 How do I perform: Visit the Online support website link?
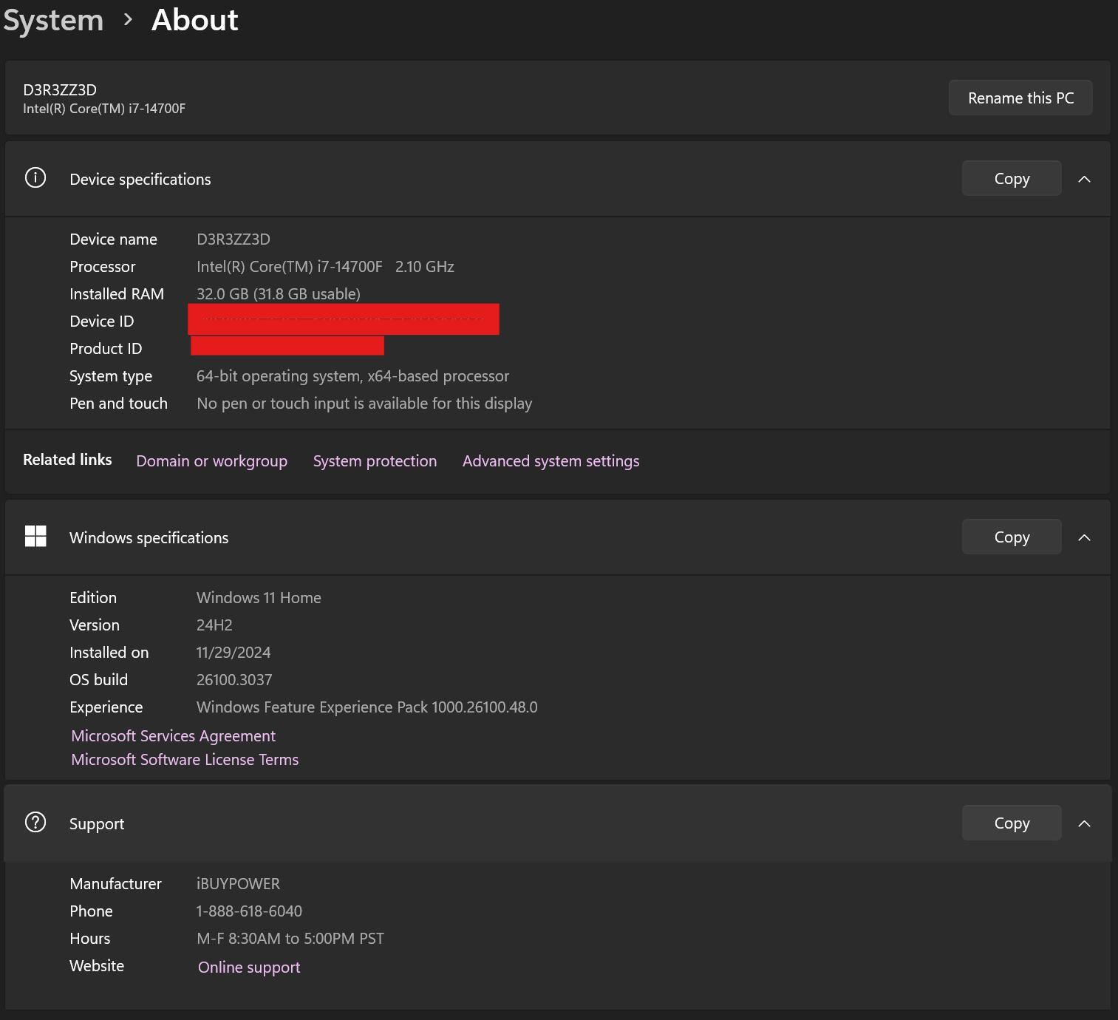[x=249, y=968]
